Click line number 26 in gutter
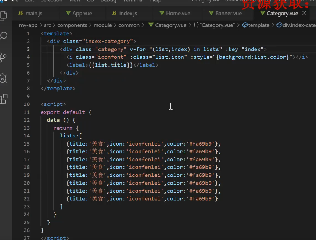316x240 pixels. click(x=26, y=230)
